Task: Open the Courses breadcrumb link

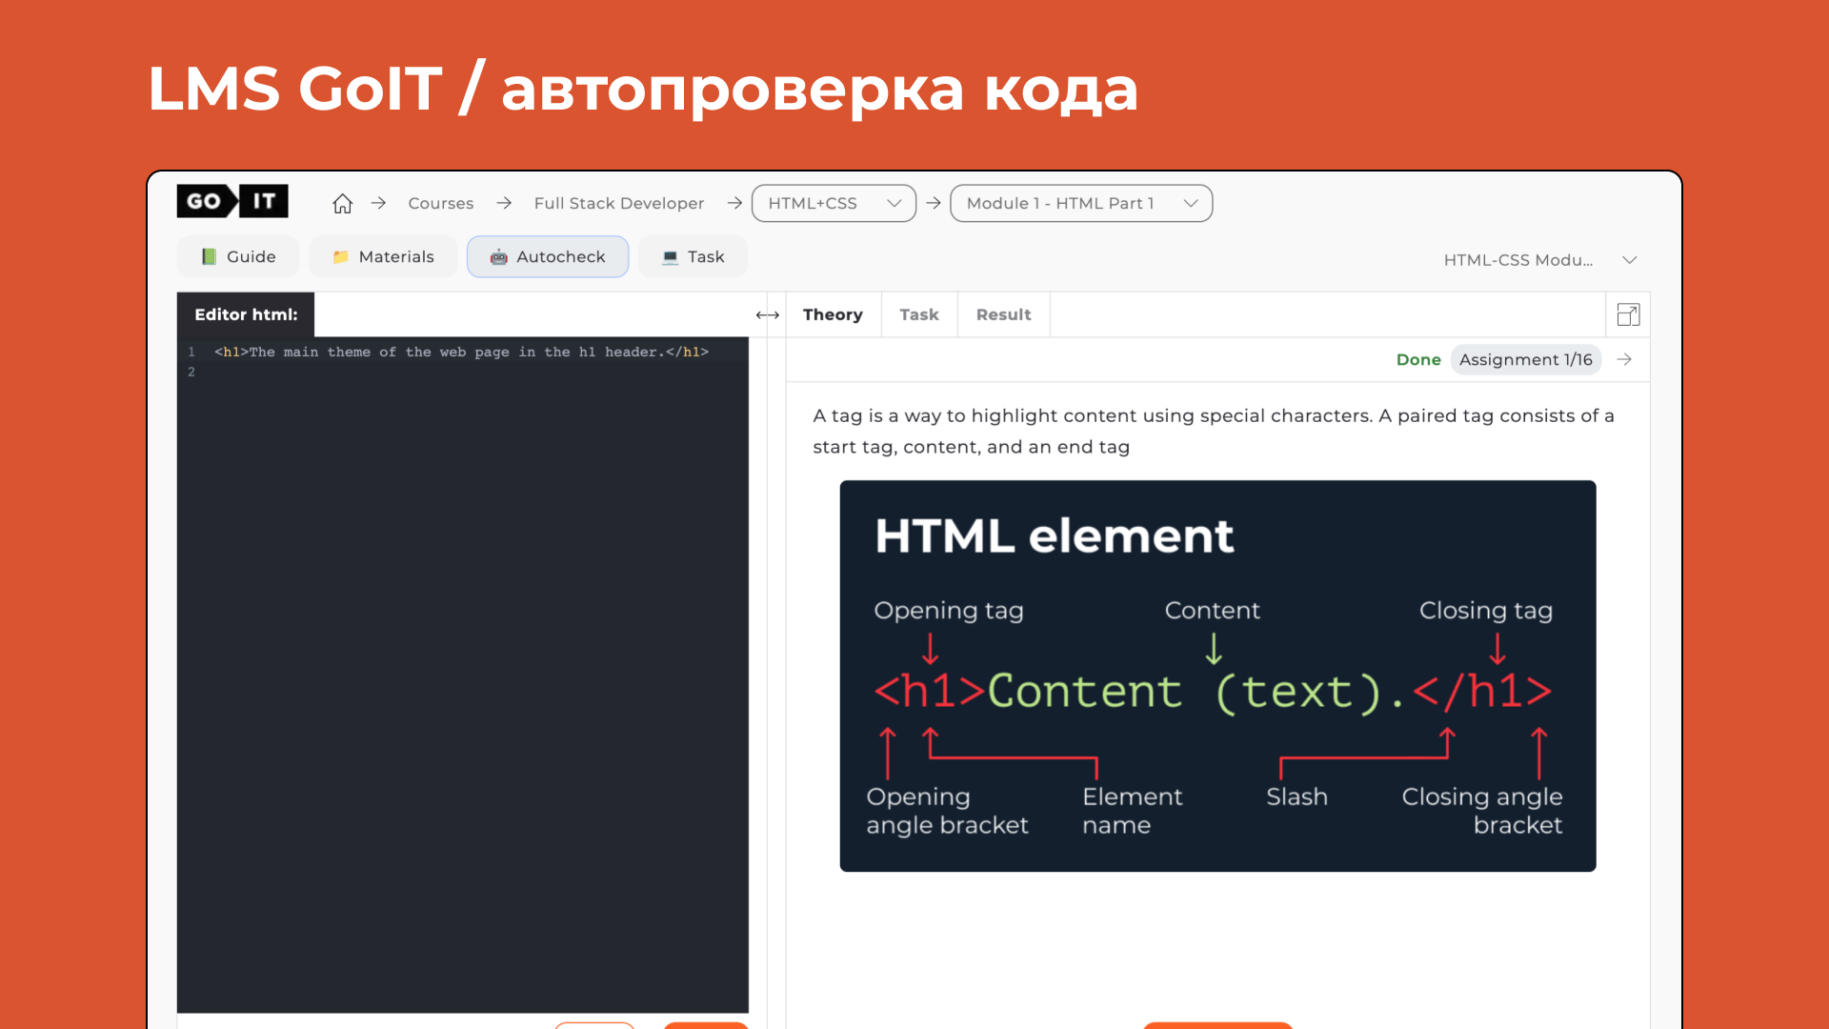Action: (440, 203)
